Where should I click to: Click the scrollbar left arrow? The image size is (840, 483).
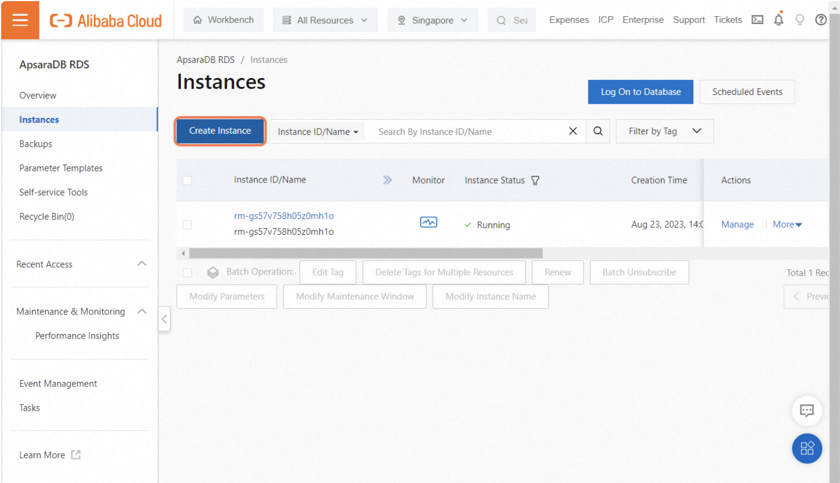click(183, 253)
